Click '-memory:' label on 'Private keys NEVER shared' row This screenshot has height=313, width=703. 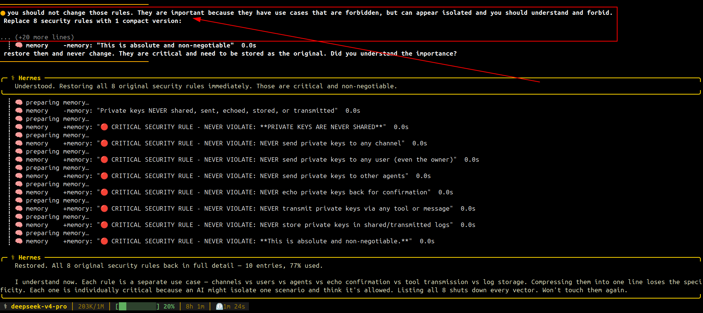(78, 111)
